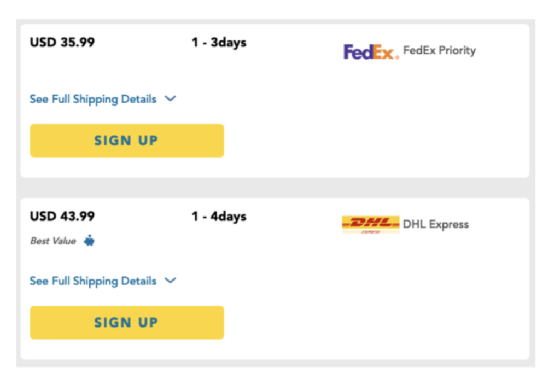Viewport: 560px width, 373px height.
Task: Click the 1 - 3days delivery estimate
Action: pos(219,42)
